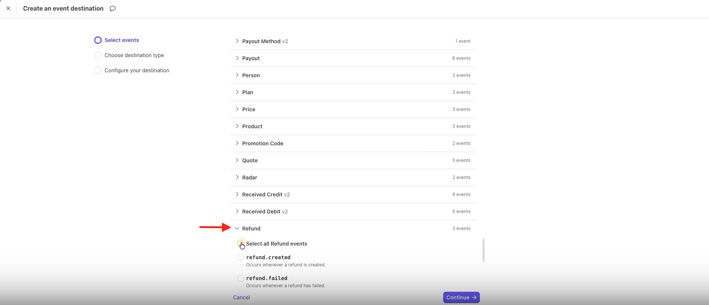Check Select all Refund events

240,243
